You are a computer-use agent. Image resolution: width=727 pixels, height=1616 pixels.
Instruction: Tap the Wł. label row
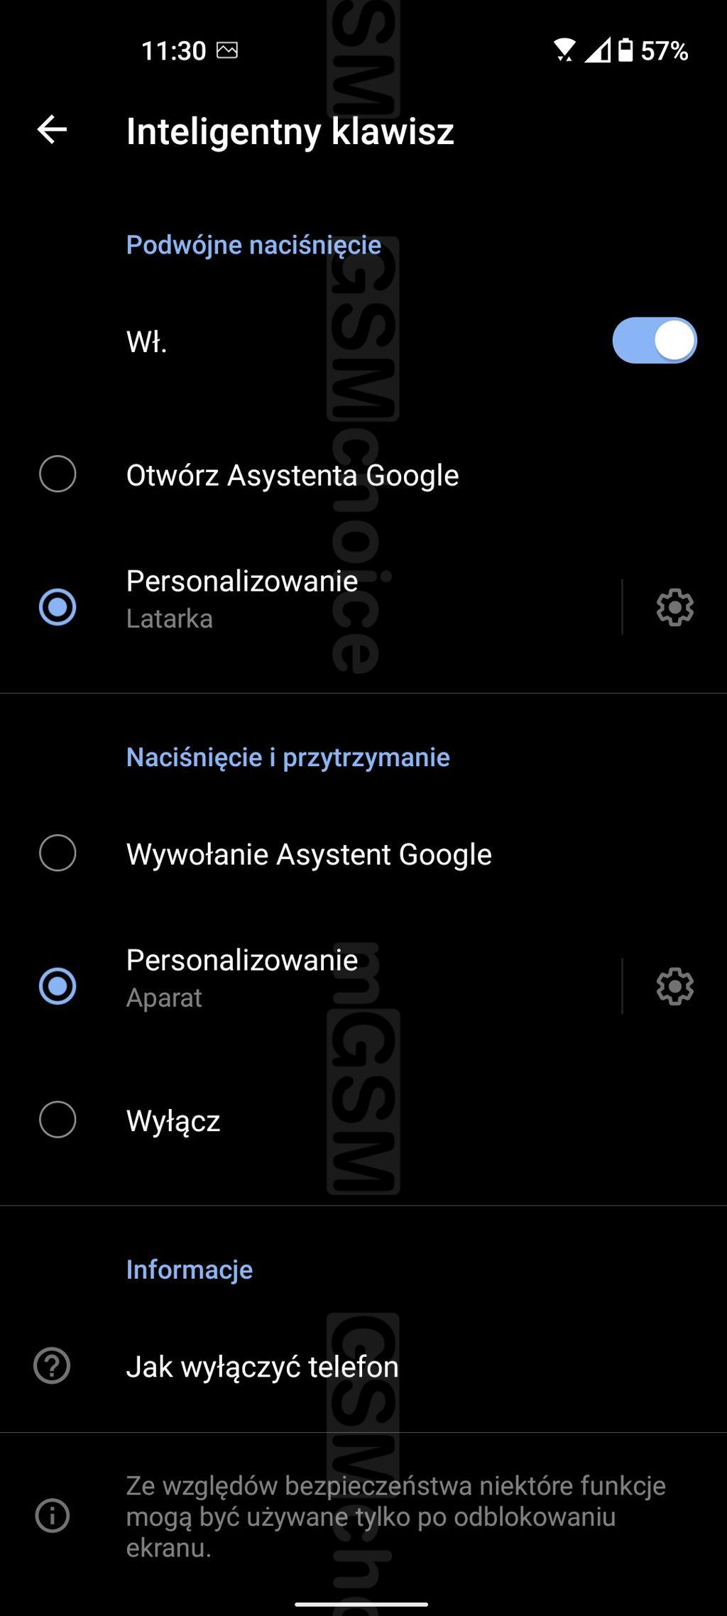363,341
